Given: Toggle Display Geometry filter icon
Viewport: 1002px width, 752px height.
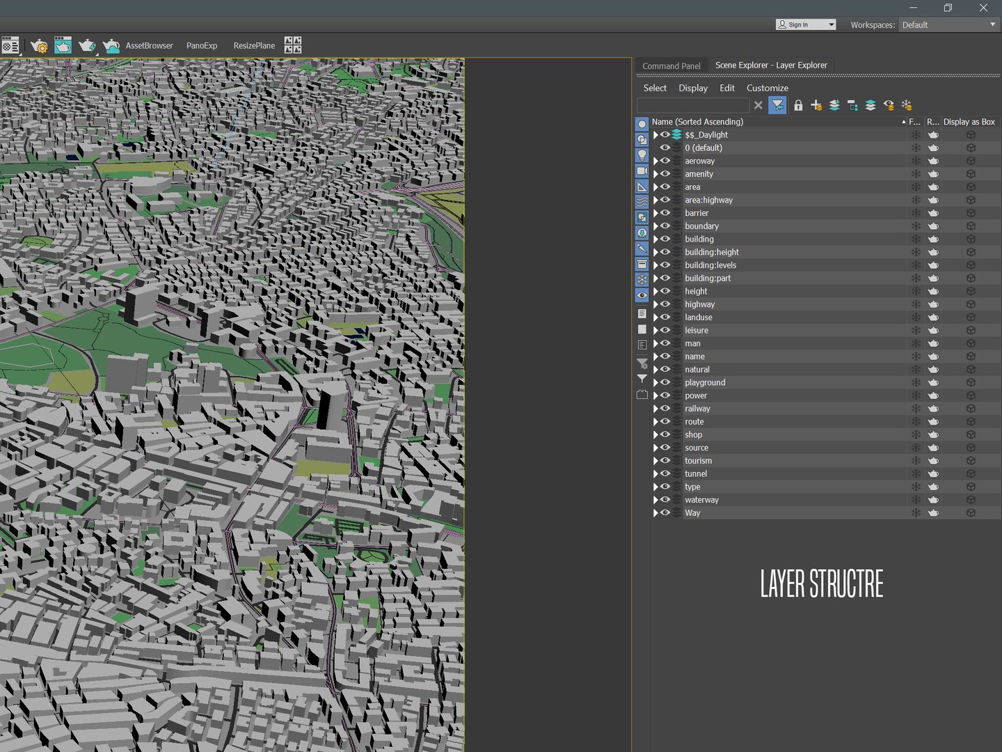Looking at the screenshot, I should click(642, 124).
